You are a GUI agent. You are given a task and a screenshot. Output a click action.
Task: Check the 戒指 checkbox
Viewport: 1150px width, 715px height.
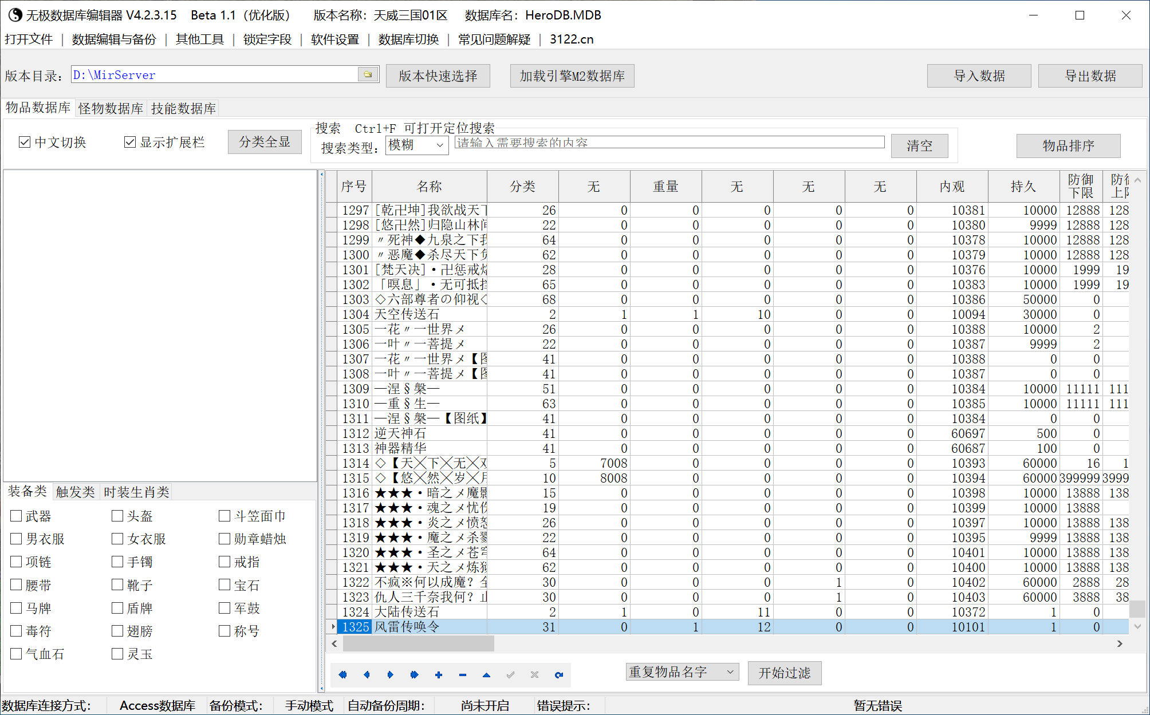tap(225, 562)
